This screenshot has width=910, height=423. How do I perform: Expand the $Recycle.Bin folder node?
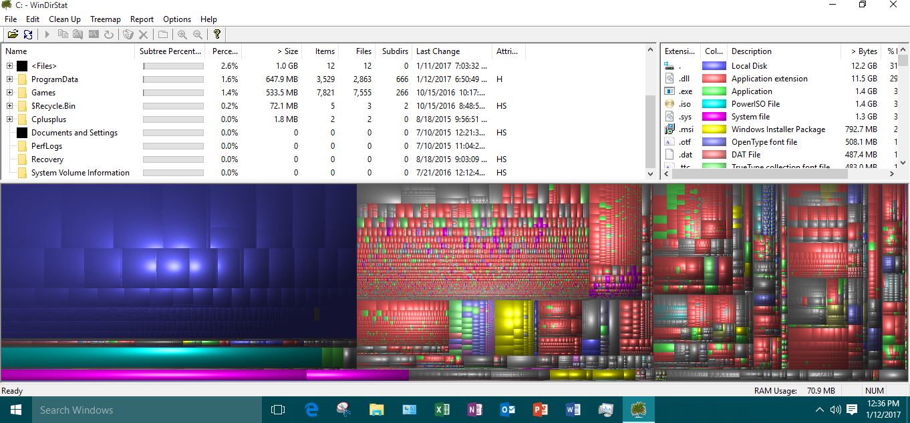click(9, 106)
